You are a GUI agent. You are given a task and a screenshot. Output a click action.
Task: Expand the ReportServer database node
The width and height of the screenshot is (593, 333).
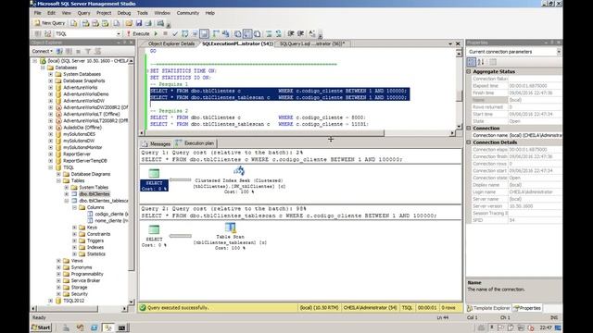(x=51, y=154)
